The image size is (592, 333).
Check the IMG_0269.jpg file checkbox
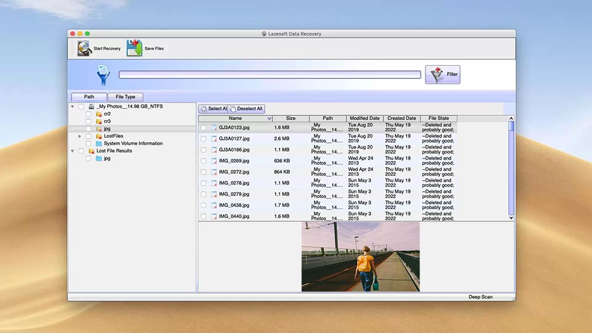[x=203, y=161]
